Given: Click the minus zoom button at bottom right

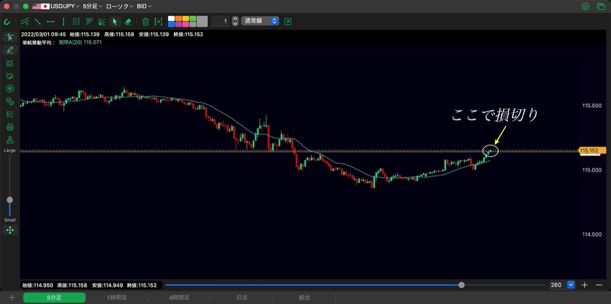Looking at the screenshot, I should tap(599, 285).
